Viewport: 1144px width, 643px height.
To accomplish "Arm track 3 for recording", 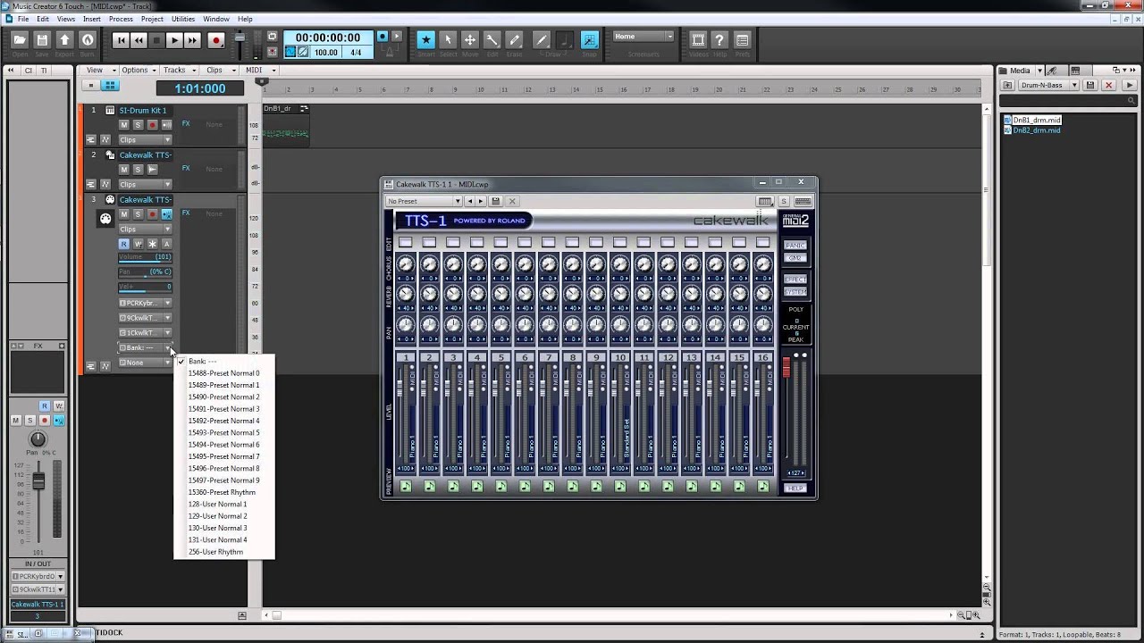I will [152, 214].
